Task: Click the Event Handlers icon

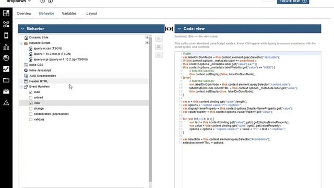Action: coord(26,87)
